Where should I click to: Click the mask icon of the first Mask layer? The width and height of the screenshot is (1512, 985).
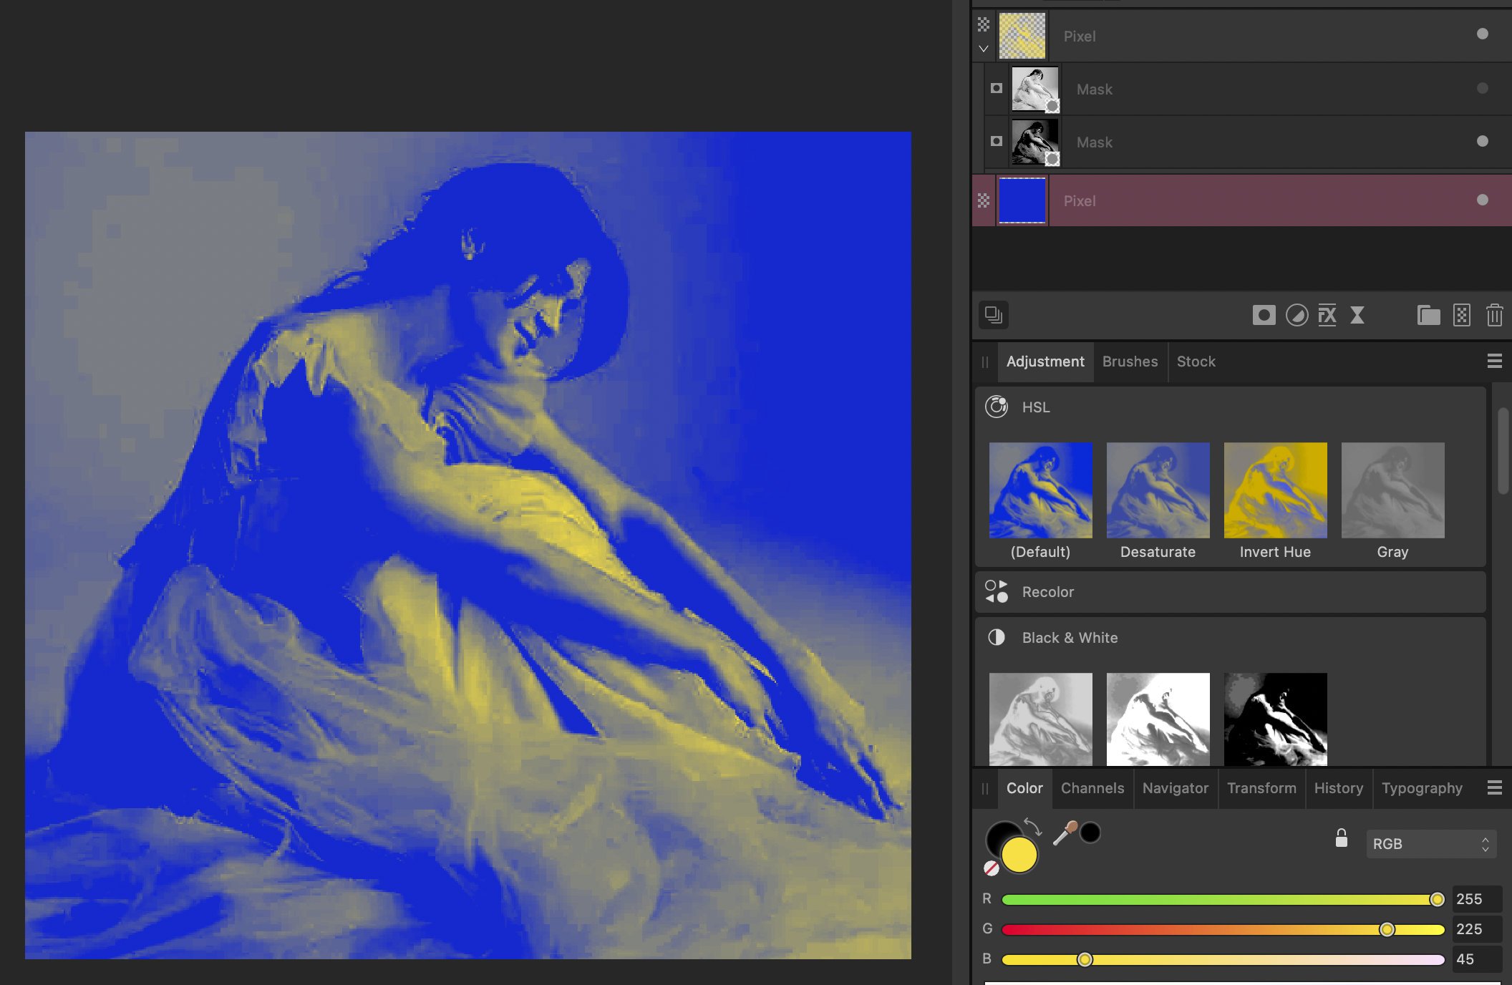pyautogui.click(x=997, y=88)
